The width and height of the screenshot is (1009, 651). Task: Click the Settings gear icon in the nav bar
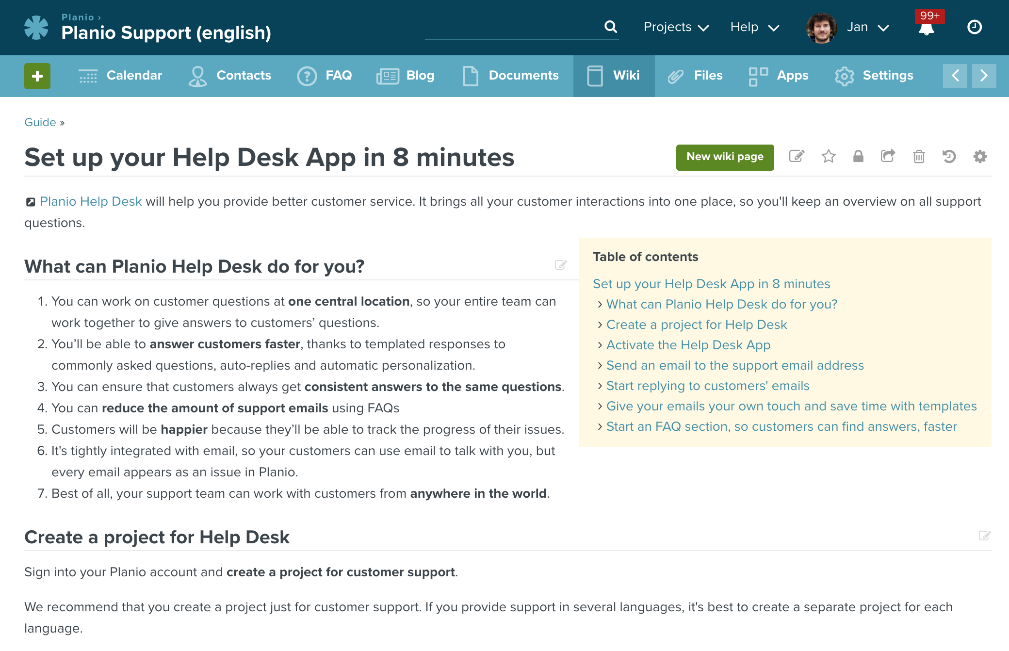pyautogui.click(x=845, y=76)
